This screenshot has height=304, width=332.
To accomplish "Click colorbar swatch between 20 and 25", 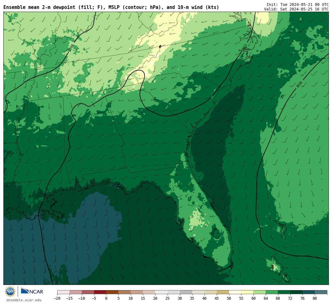I will pos(161,292).
